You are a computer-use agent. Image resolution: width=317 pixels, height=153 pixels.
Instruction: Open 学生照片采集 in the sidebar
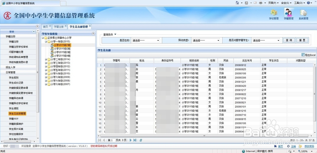click(16, 129)
